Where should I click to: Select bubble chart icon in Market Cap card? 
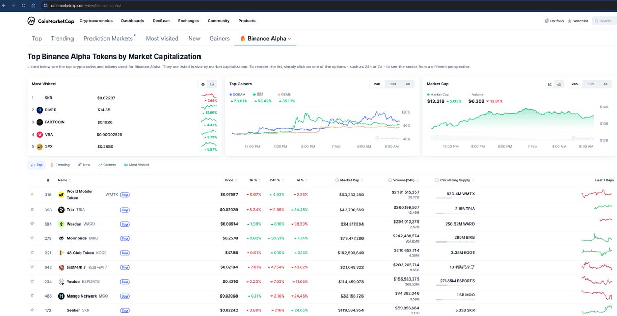(559, 84)
